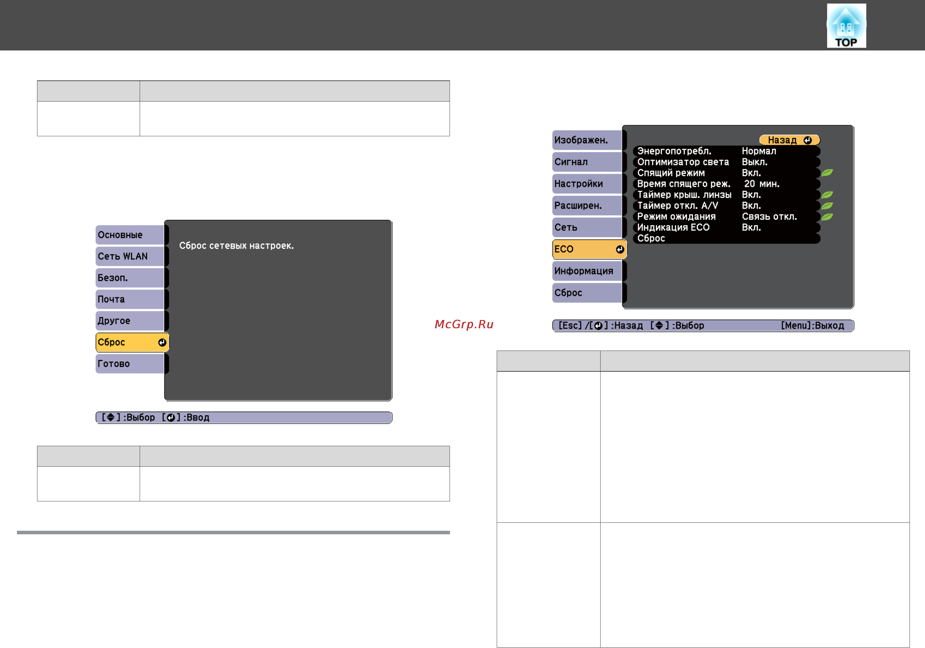The height and width of the screenshot is (648, 925).
Task: Select the Спящий режим menu row
Action: click(727, 172)
